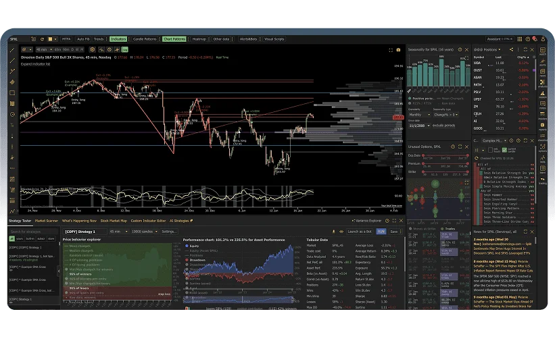Open the 10000 candles dropdown
555x345 pixels.
click(x=145, y=232)
